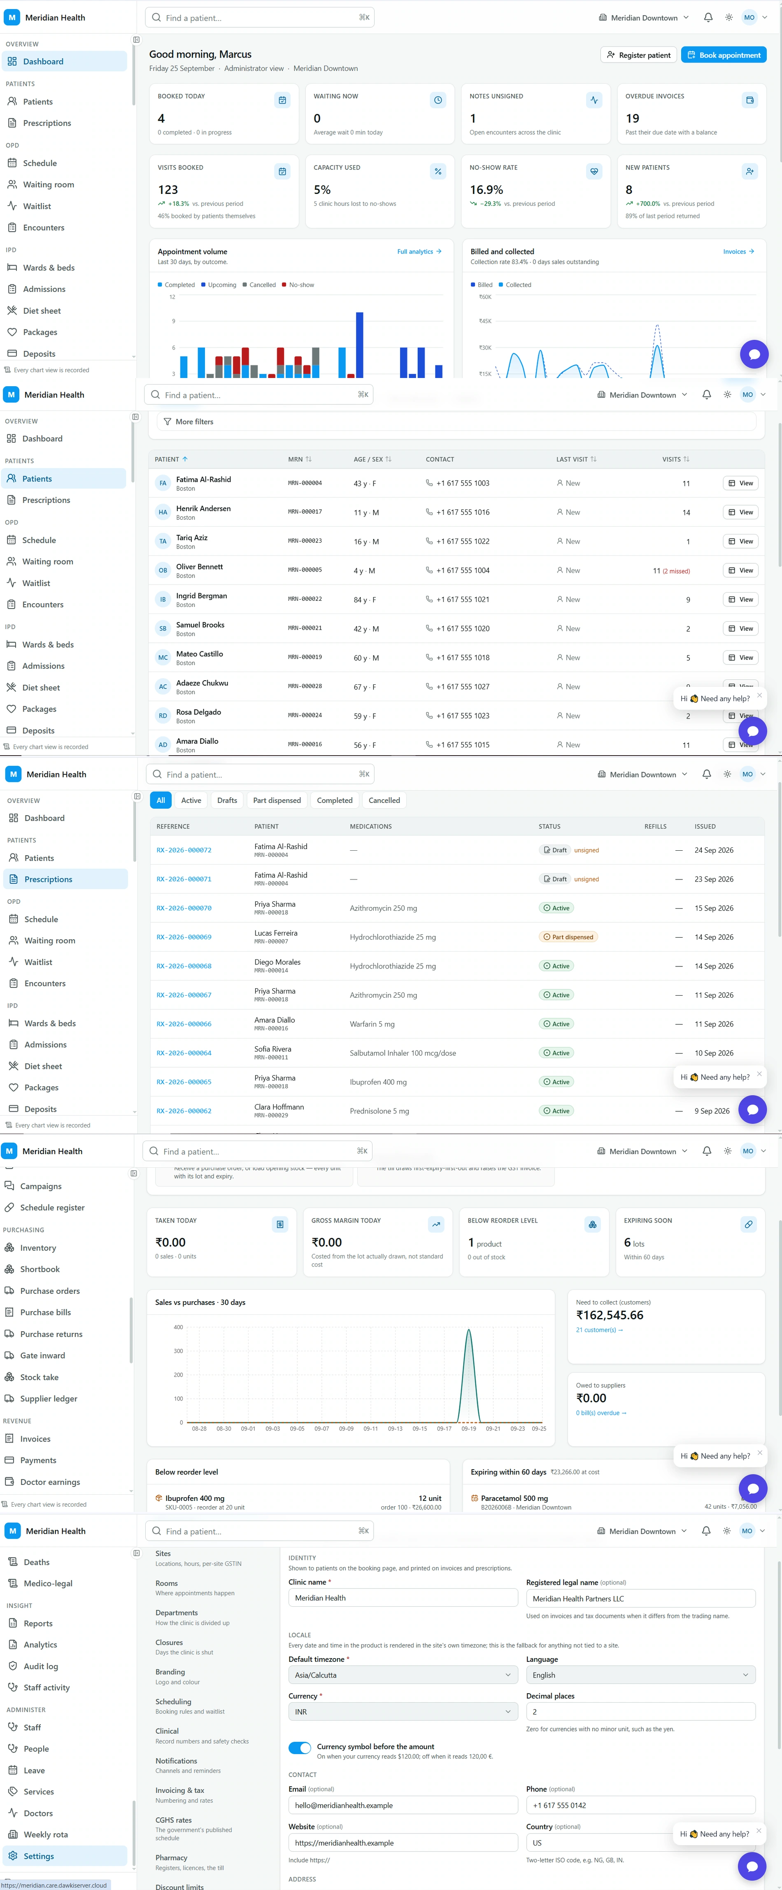Click the Clinic name input field
Viewport: 782px width, 1890px height.
[x=403, y=1598]
